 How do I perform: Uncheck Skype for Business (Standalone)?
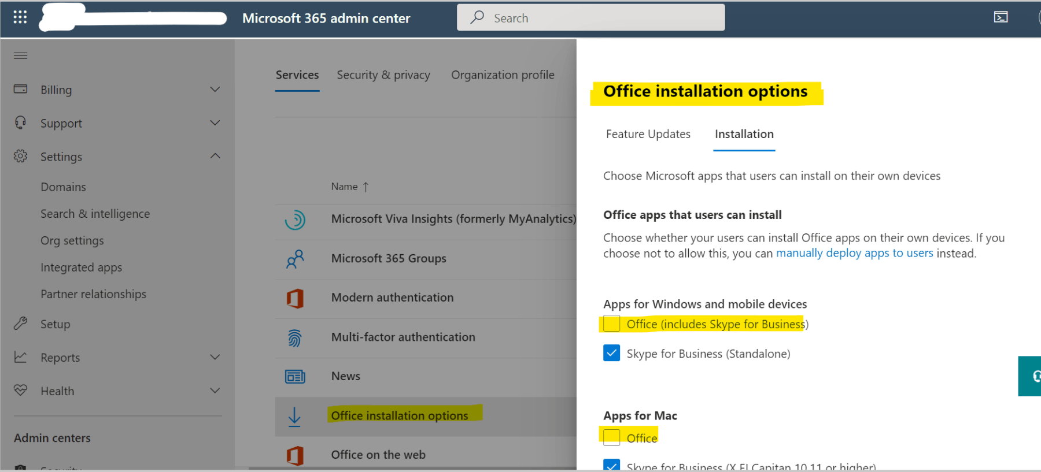(611, 353)
